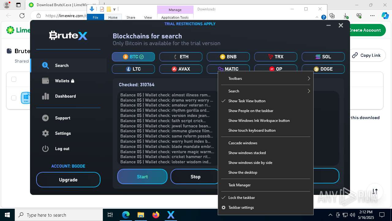Choose Show the desktop
Image resolution: width=392 pixels, height=221 pixels.
[x=266, y=173]
